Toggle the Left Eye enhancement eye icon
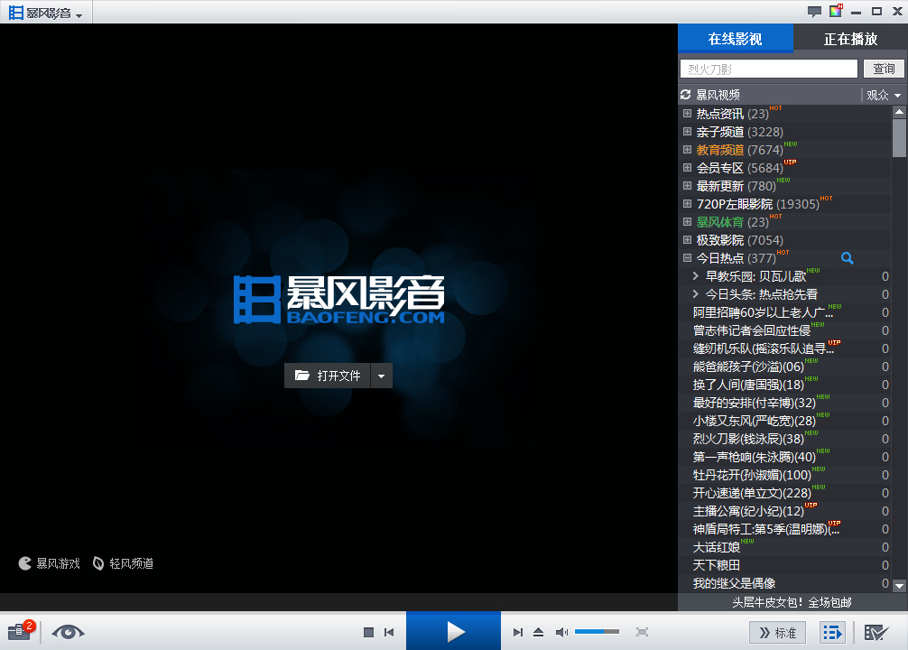Viewport: 908px width, 650px height. [x=68, y=632]
